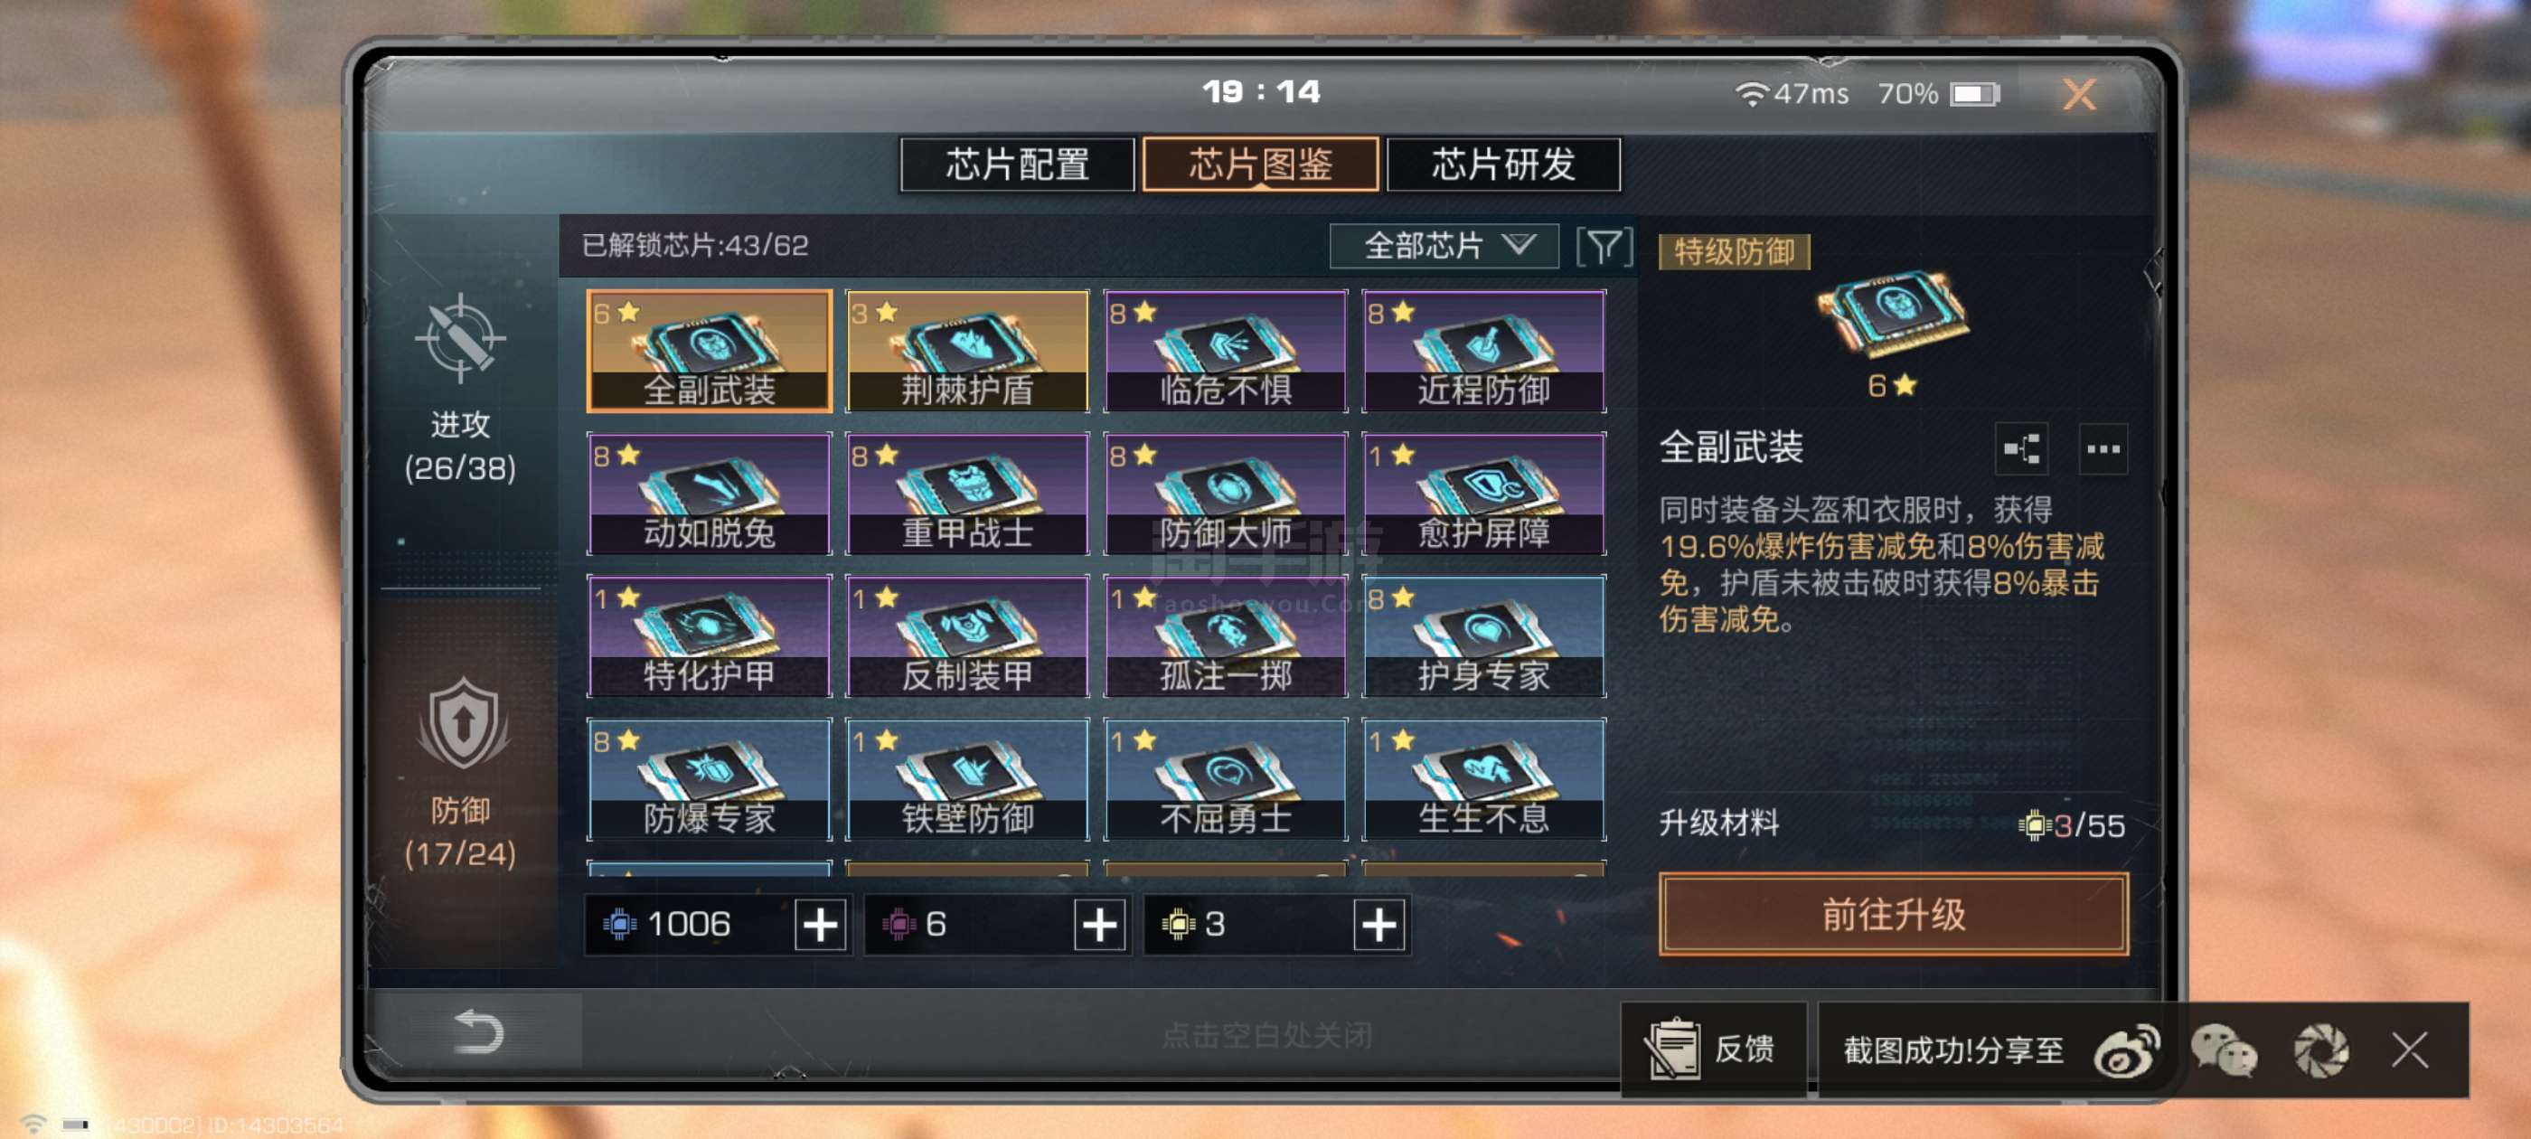Open the chip relation tree icon
The width and height of the screenshot is (2531, 1139).
click(x=2022, y=449)
